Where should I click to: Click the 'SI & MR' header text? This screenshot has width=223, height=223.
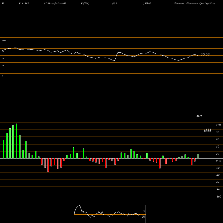point(24,4)
